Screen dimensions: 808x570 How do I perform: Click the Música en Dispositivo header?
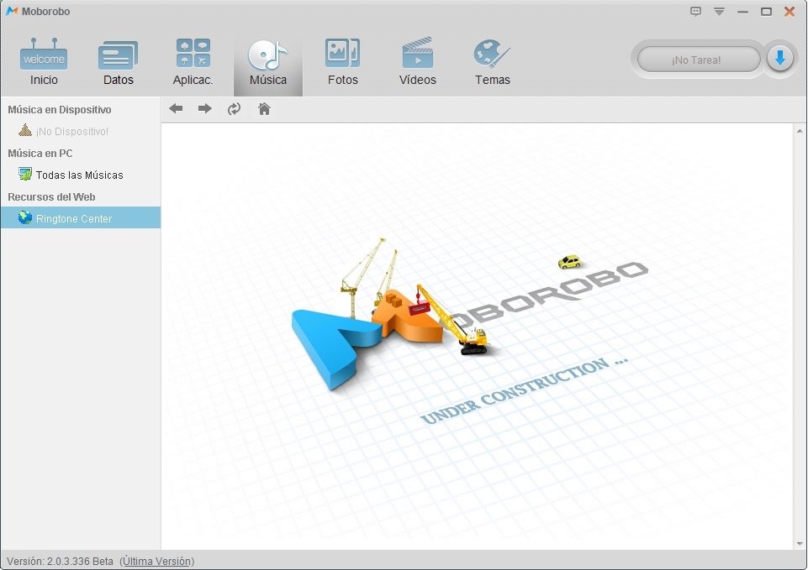pos(59,110)
